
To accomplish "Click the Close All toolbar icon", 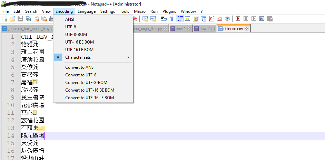I will point(44,19).
